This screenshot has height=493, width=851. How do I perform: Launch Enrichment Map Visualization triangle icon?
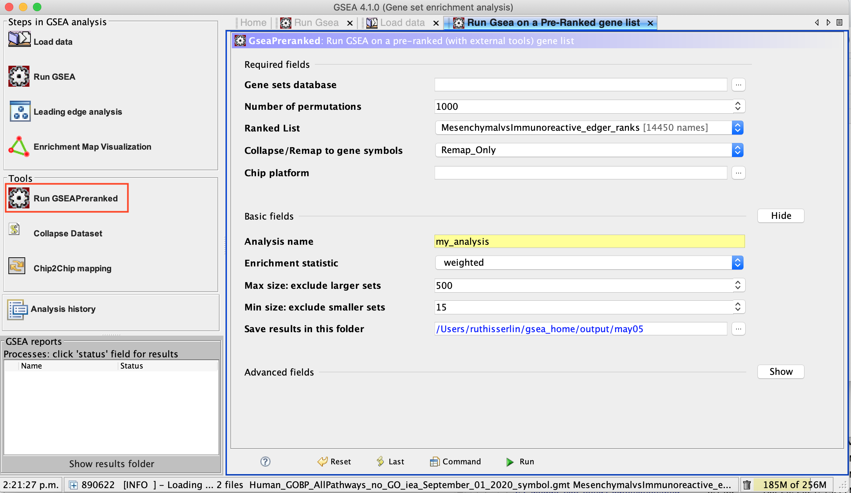tap(19, 146)
